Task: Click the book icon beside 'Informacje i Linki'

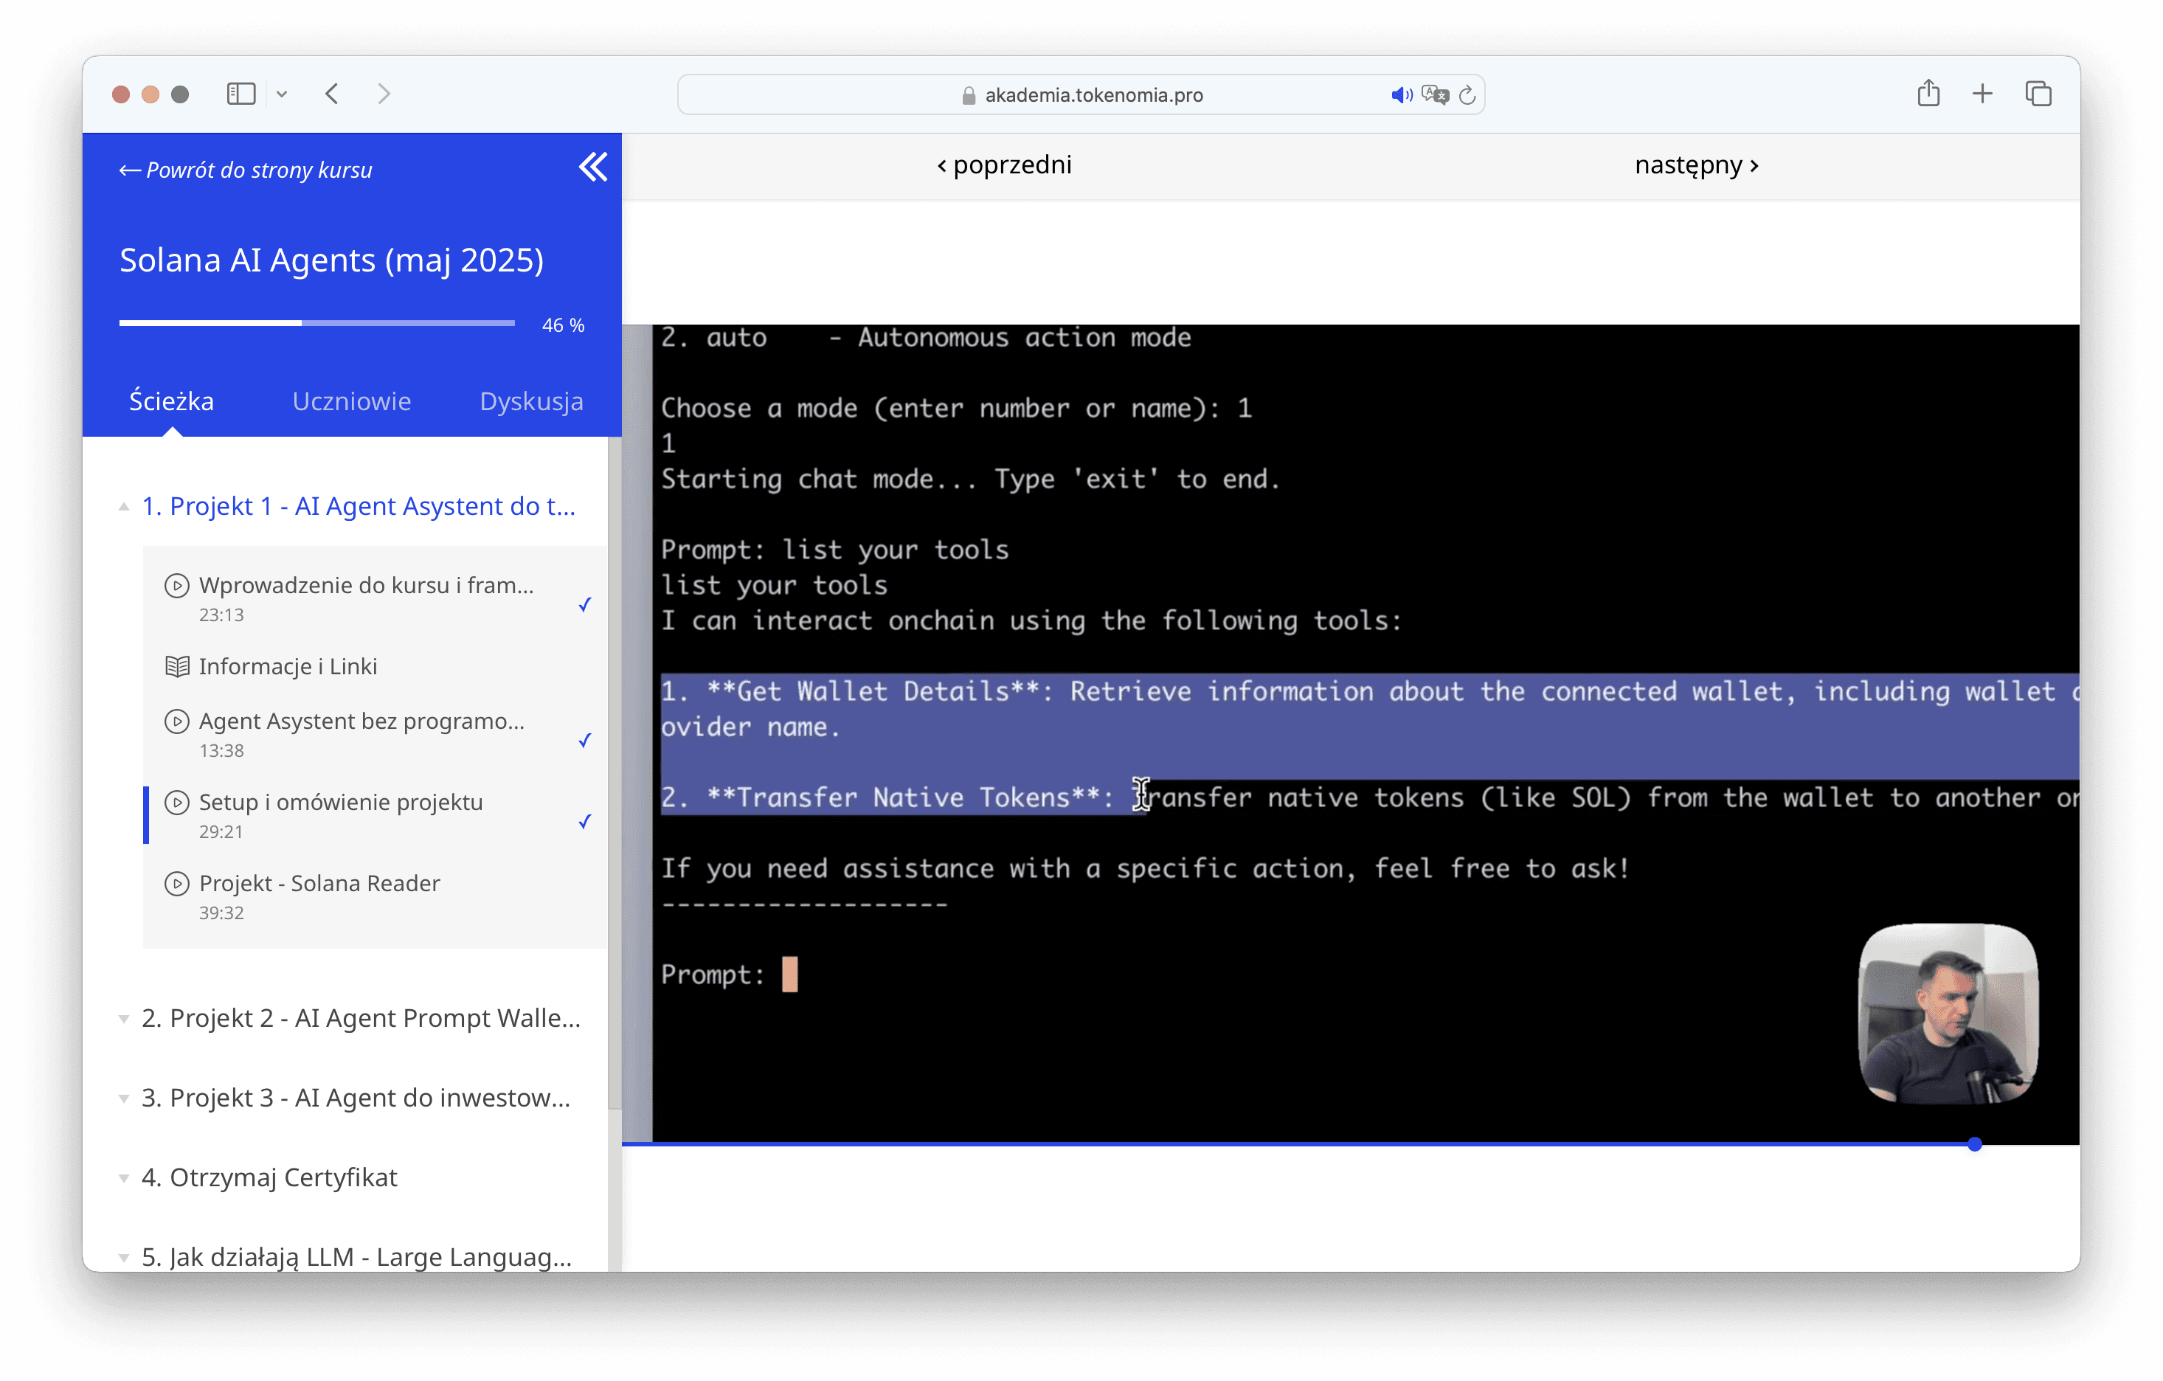Action: tap(177, 667)
